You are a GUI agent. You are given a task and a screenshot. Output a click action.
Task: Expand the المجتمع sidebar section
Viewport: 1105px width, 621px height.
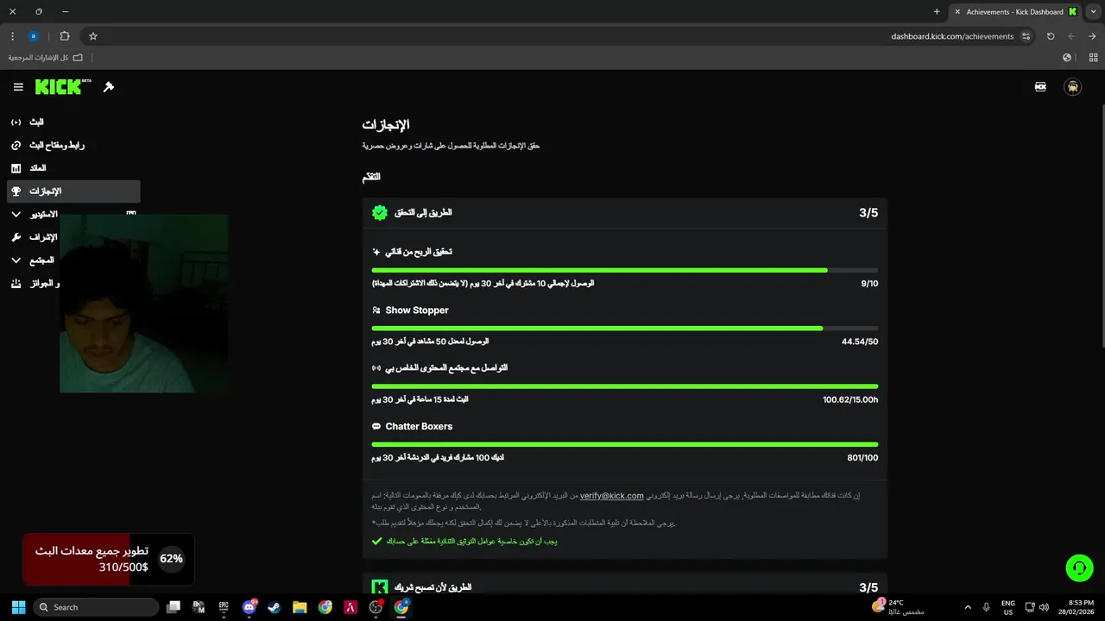16,260
